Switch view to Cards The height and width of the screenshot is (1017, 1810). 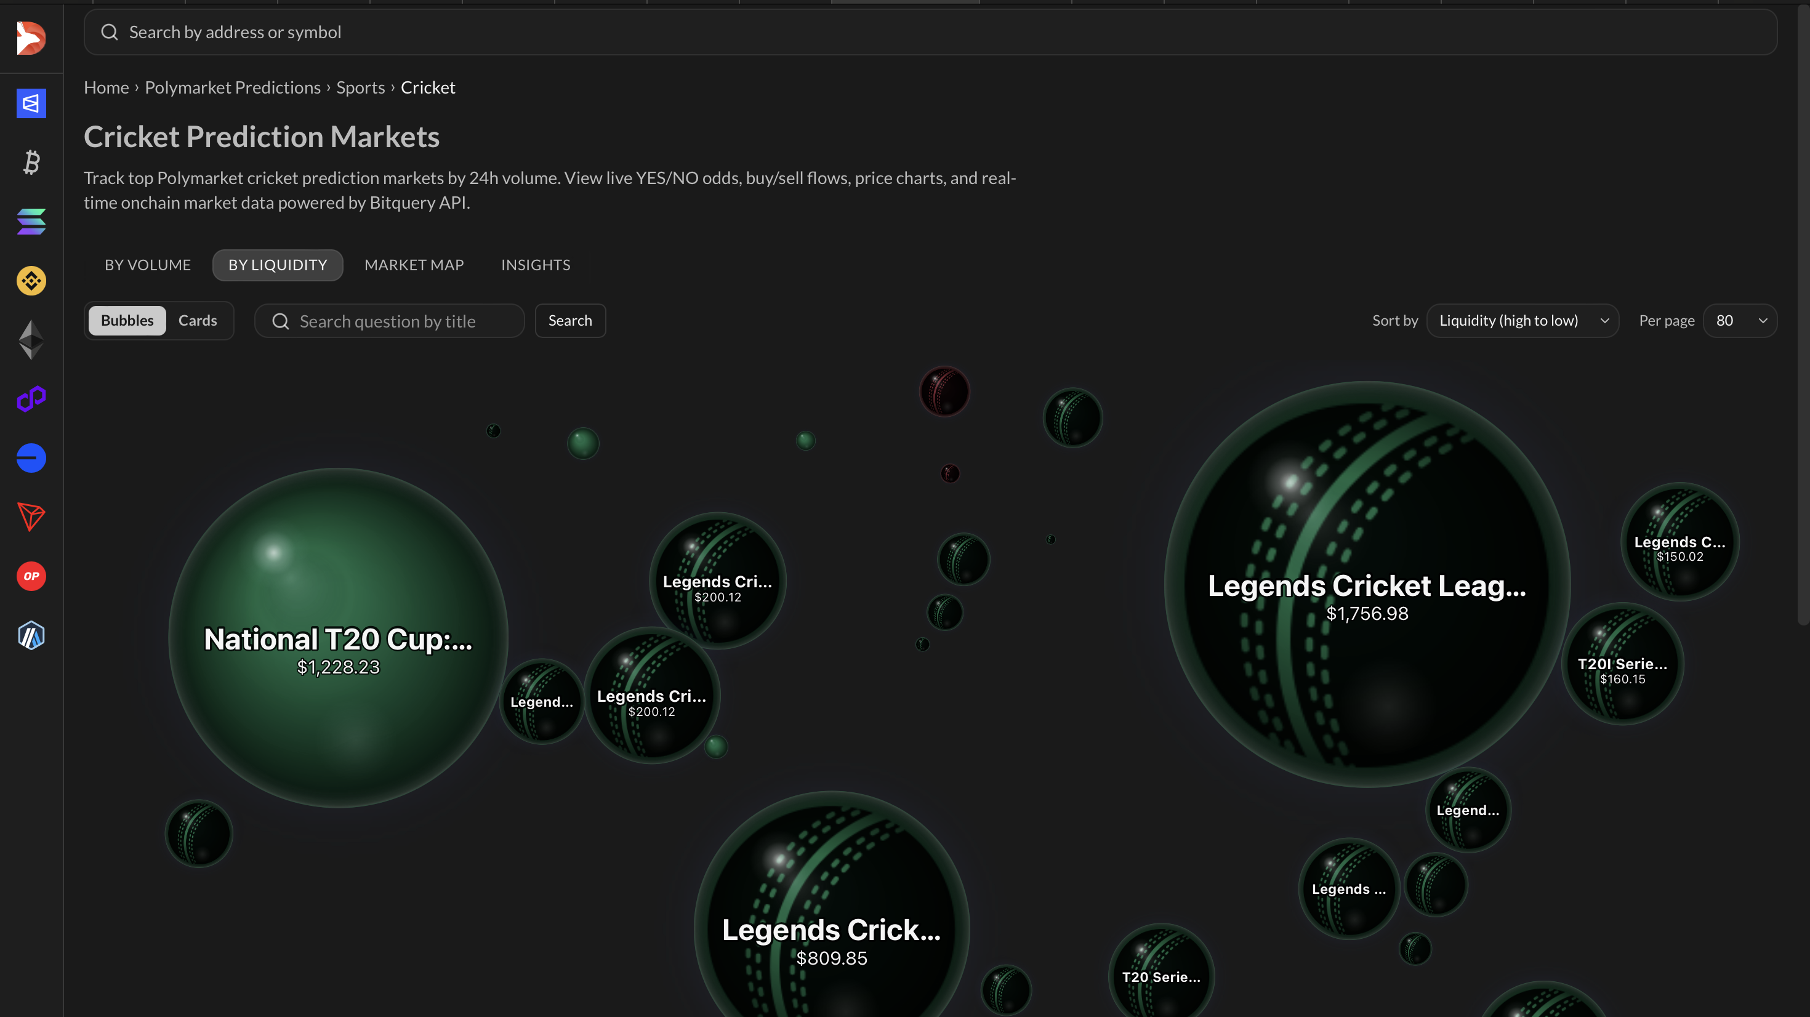[x=198, y=321]
